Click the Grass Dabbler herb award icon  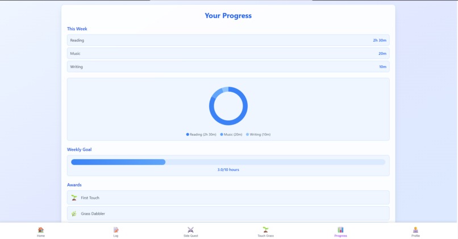[x=74, y=214]
